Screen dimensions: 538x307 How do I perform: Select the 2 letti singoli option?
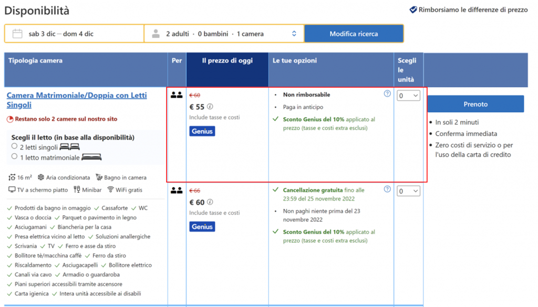click(15, 147)
